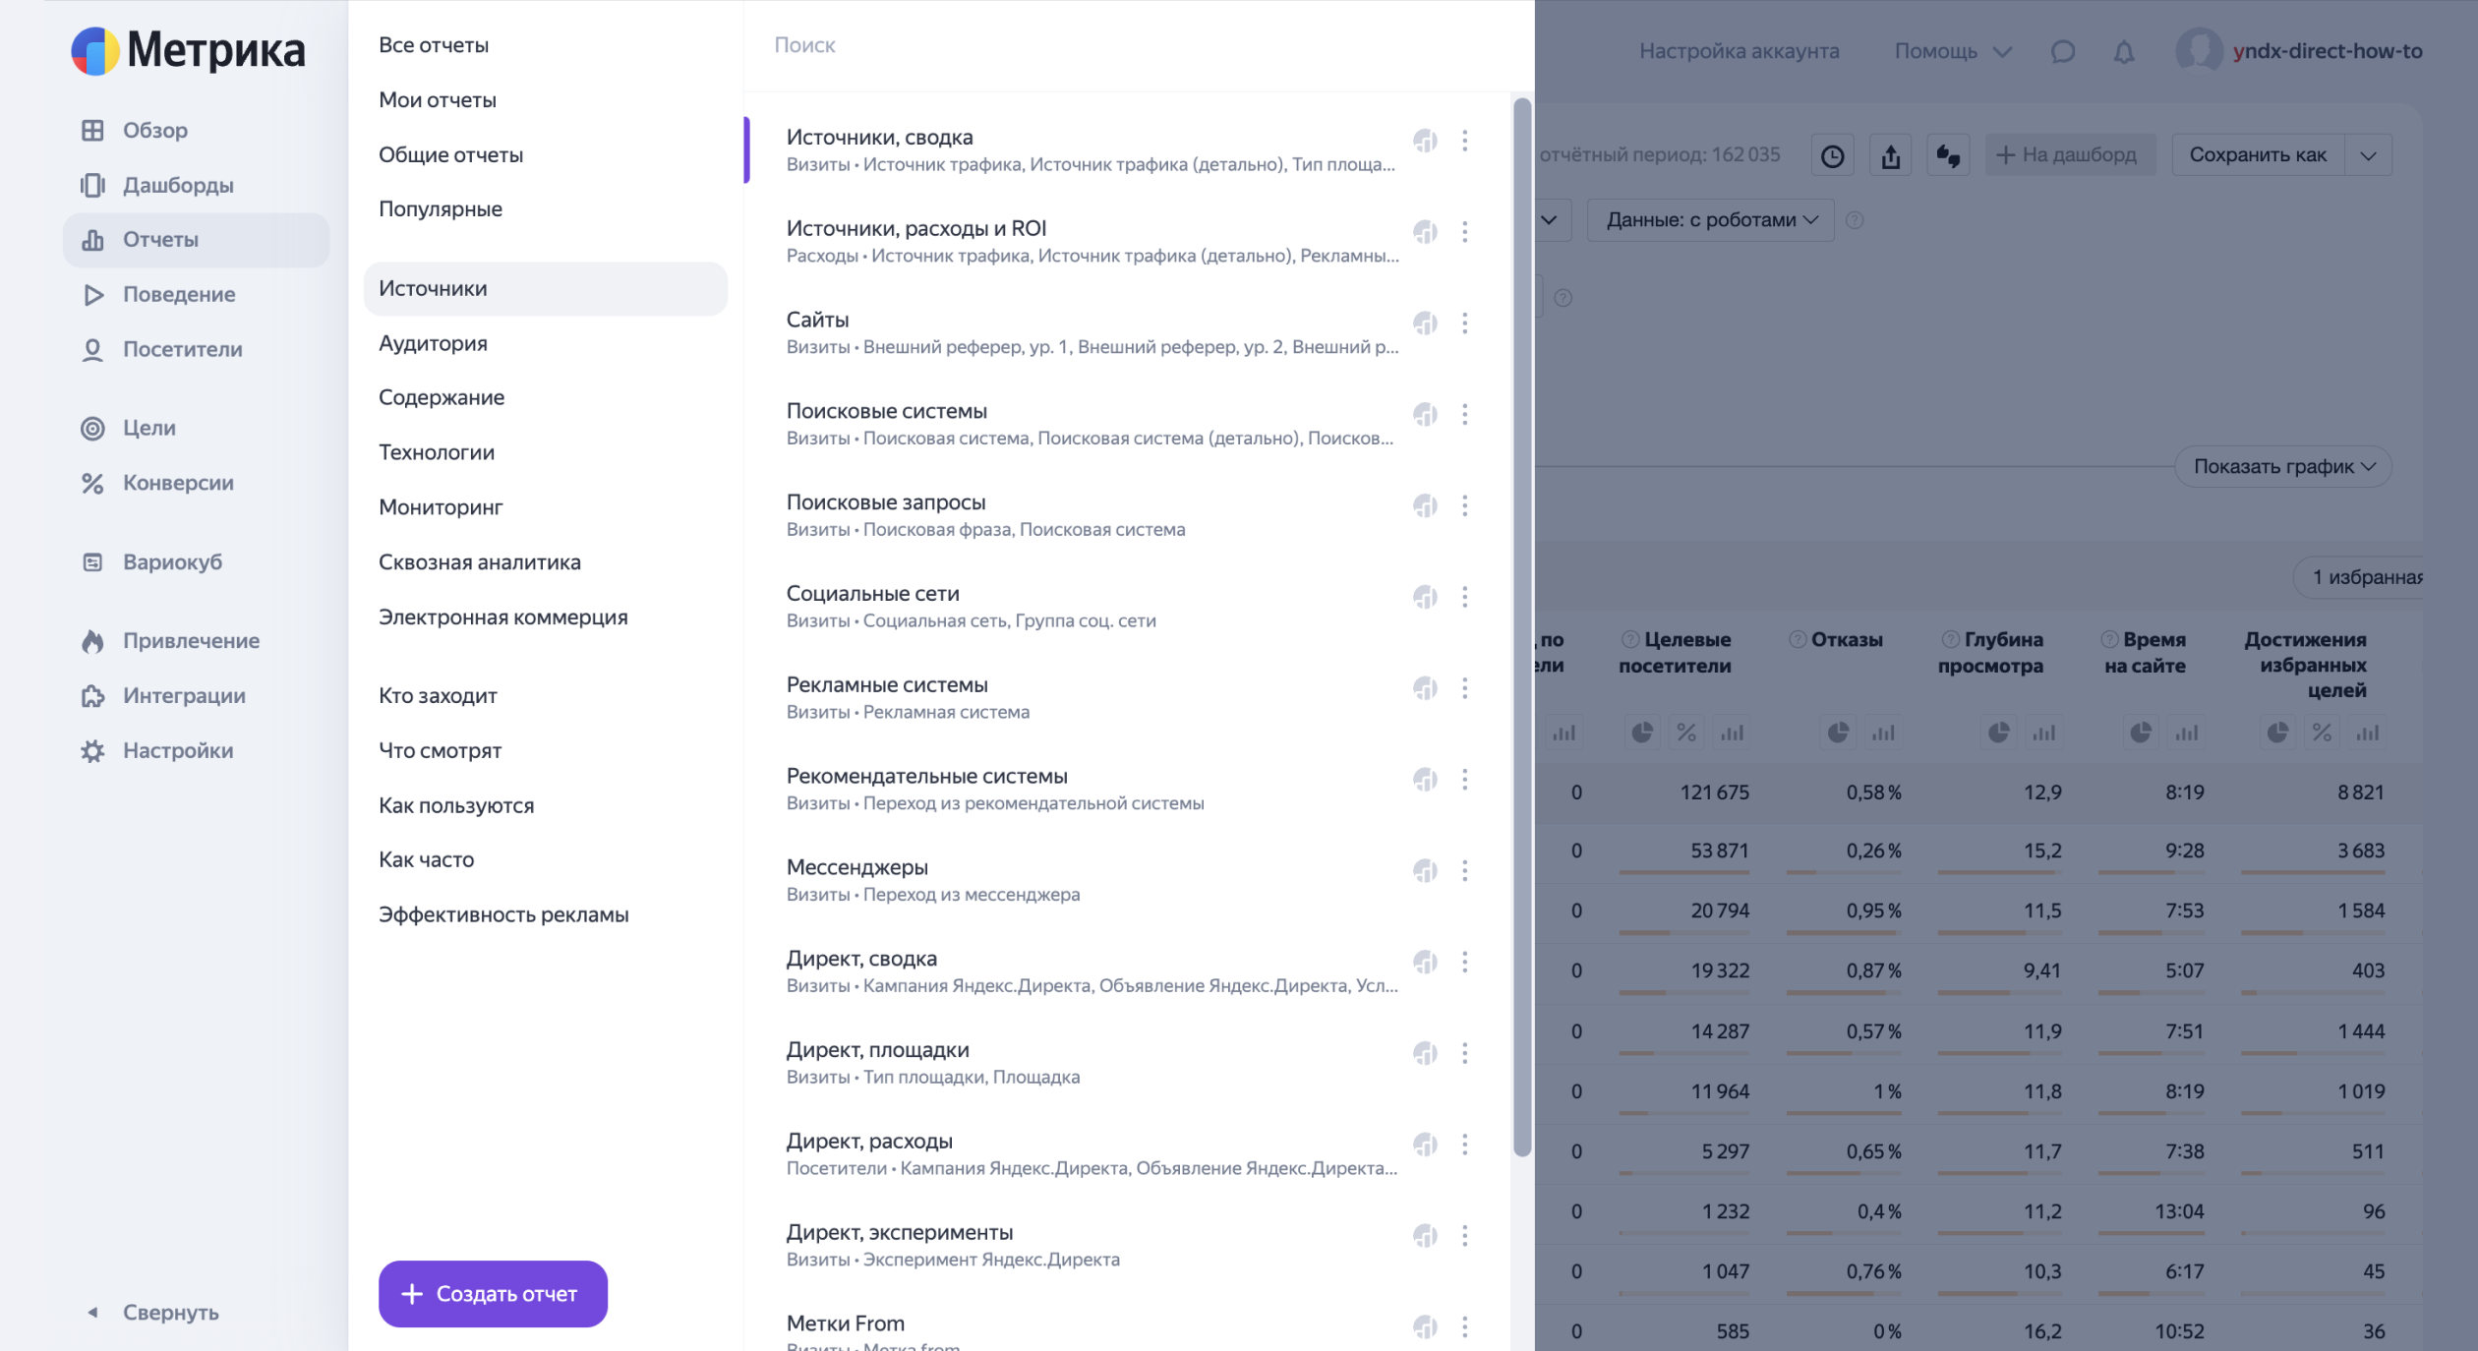Open the Настройки gear icon
Screen dimensions: 2478x1351
pyautogui.click(x=92, y=751)
